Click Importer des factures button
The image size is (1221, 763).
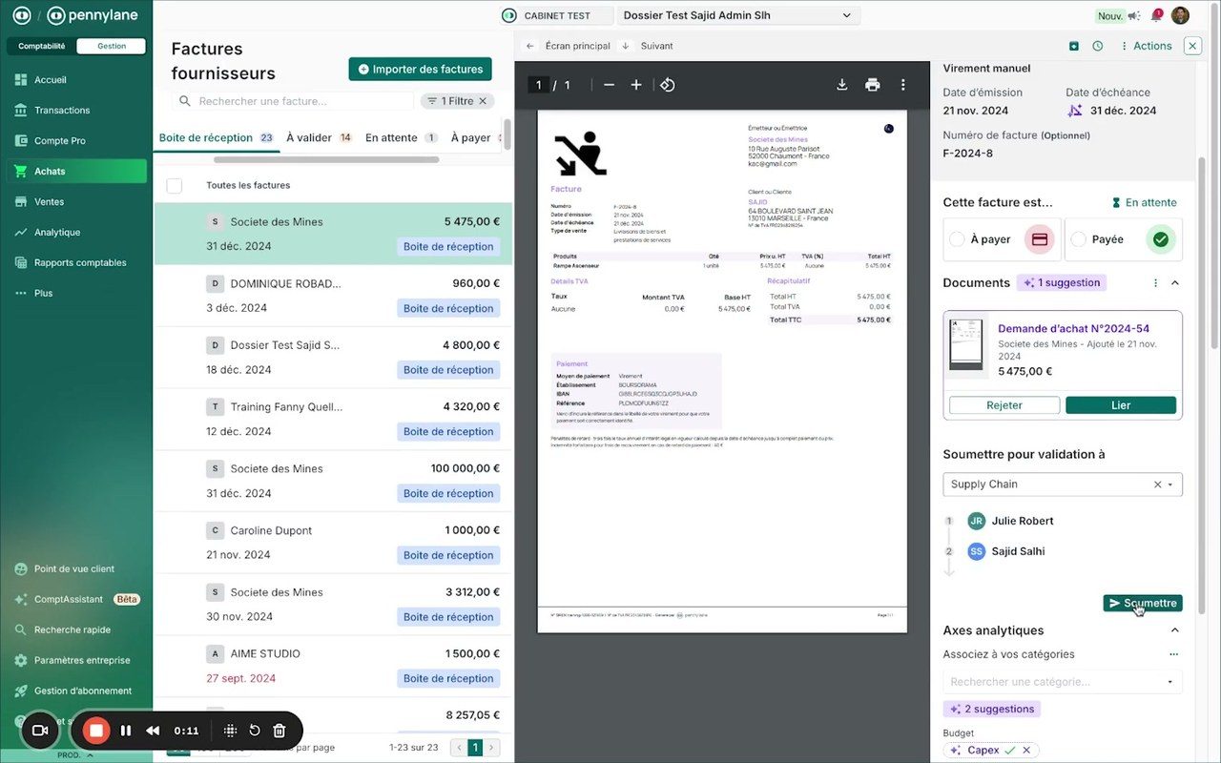[421, 70]
